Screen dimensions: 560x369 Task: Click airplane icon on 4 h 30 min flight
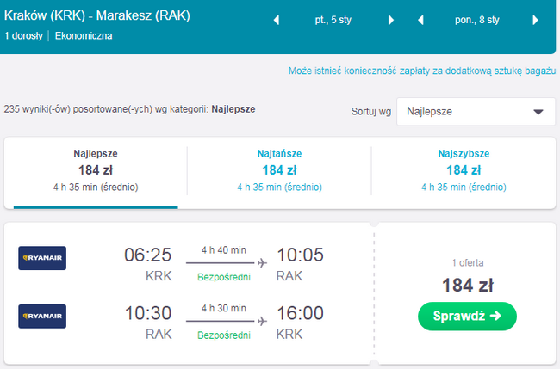coord(262,320)
